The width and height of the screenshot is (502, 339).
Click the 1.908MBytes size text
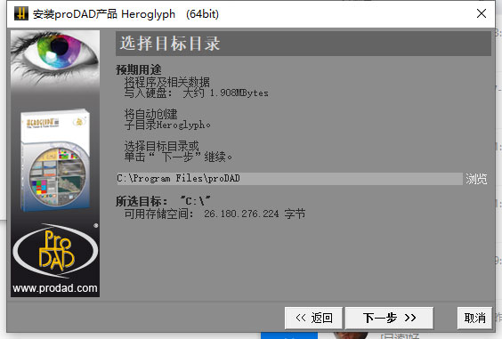239,93
